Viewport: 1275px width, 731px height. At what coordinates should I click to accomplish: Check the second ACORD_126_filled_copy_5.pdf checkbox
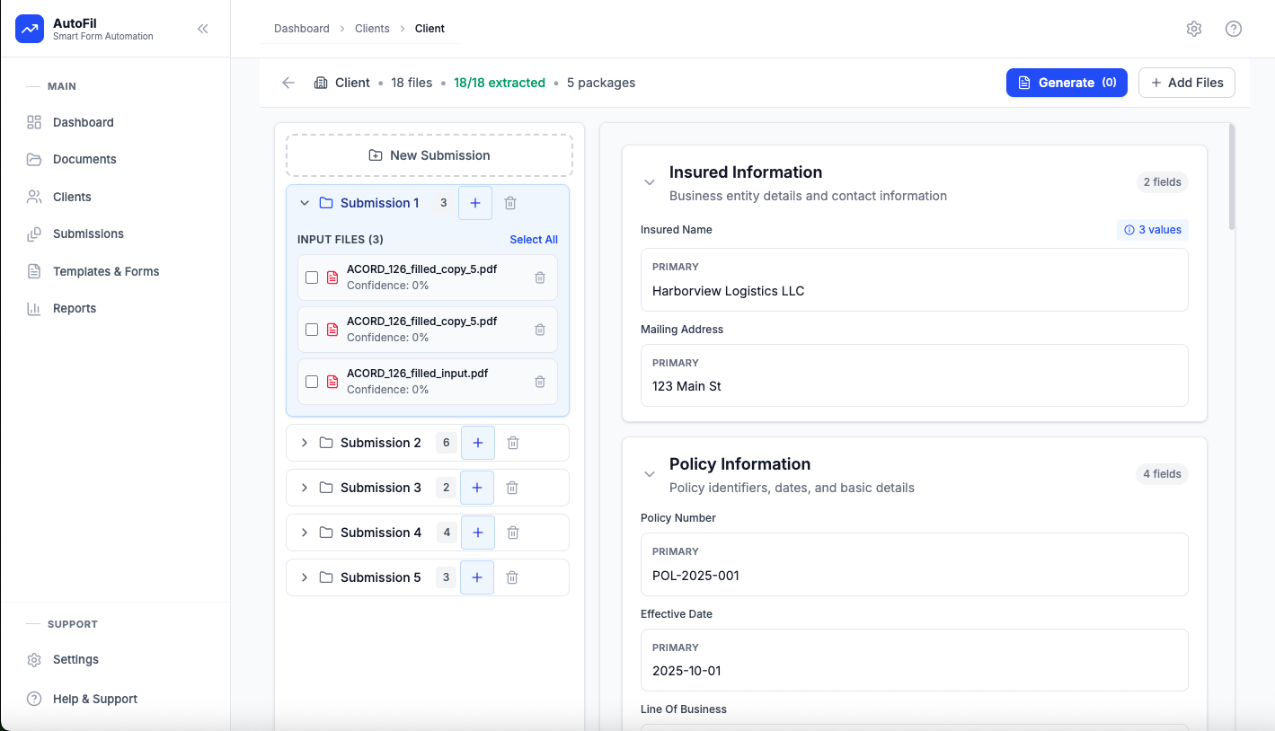[x=312, y=329]
